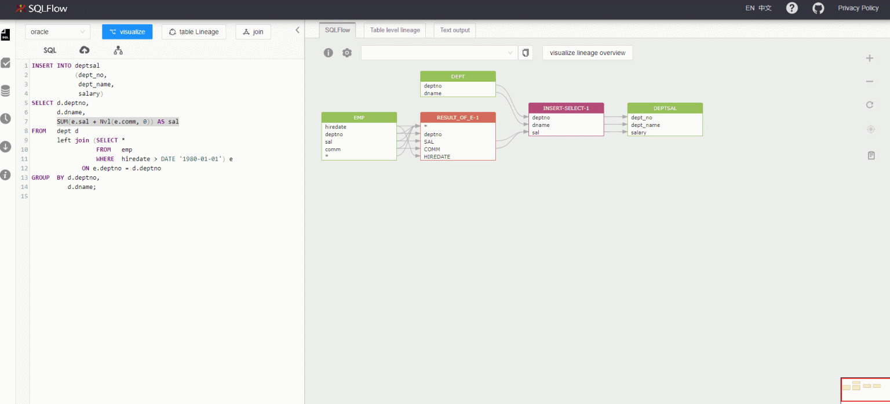Open the Text output tab
The image size is (890, 404).
455,30
